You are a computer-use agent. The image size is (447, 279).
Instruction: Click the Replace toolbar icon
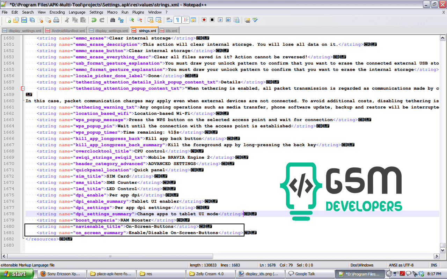(x=120, y=20)
